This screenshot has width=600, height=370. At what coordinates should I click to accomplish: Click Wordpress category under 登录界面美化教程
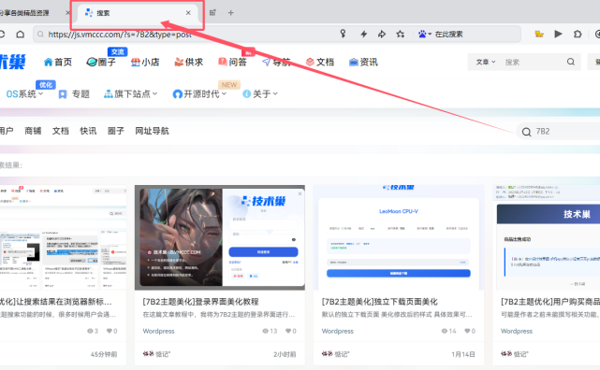coord(158,331)
